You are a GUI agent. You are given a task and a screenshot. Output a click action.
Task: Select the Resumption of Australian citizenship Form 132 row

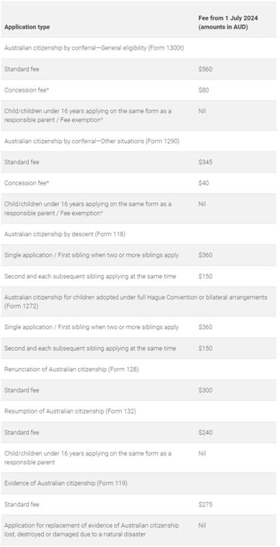(x=138, y=411)
